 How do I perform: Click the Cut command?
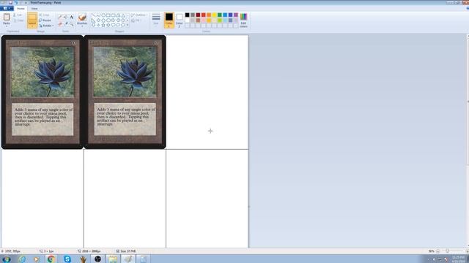tap(18, 15)
